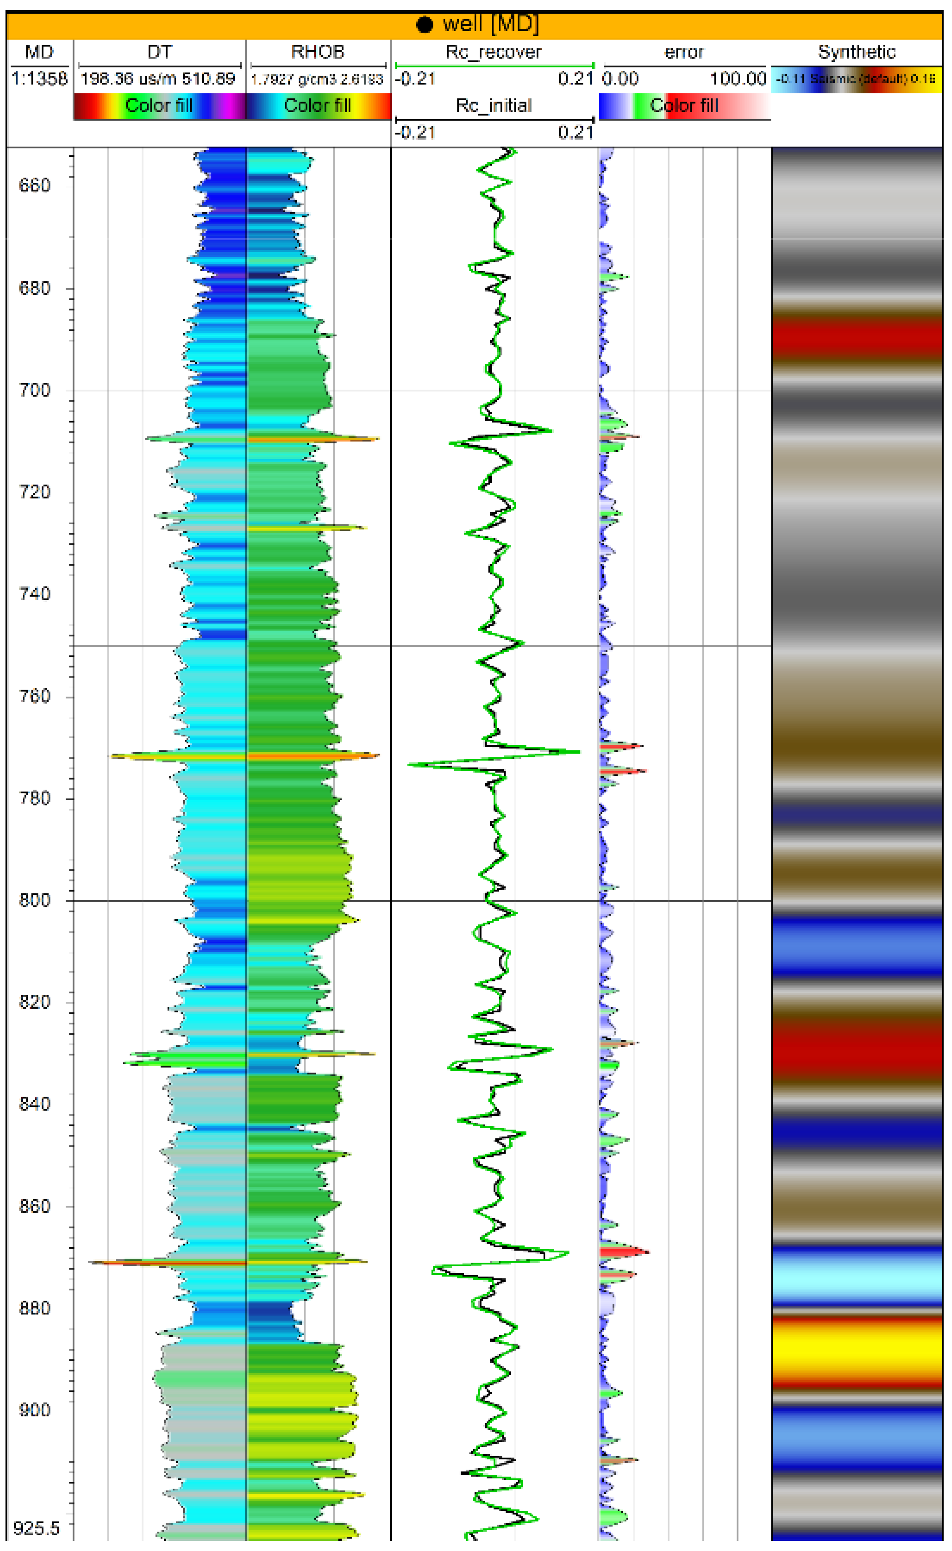Click the black well marker dot in title
This screenshot has height=1551, width=952.
(425, 25)
